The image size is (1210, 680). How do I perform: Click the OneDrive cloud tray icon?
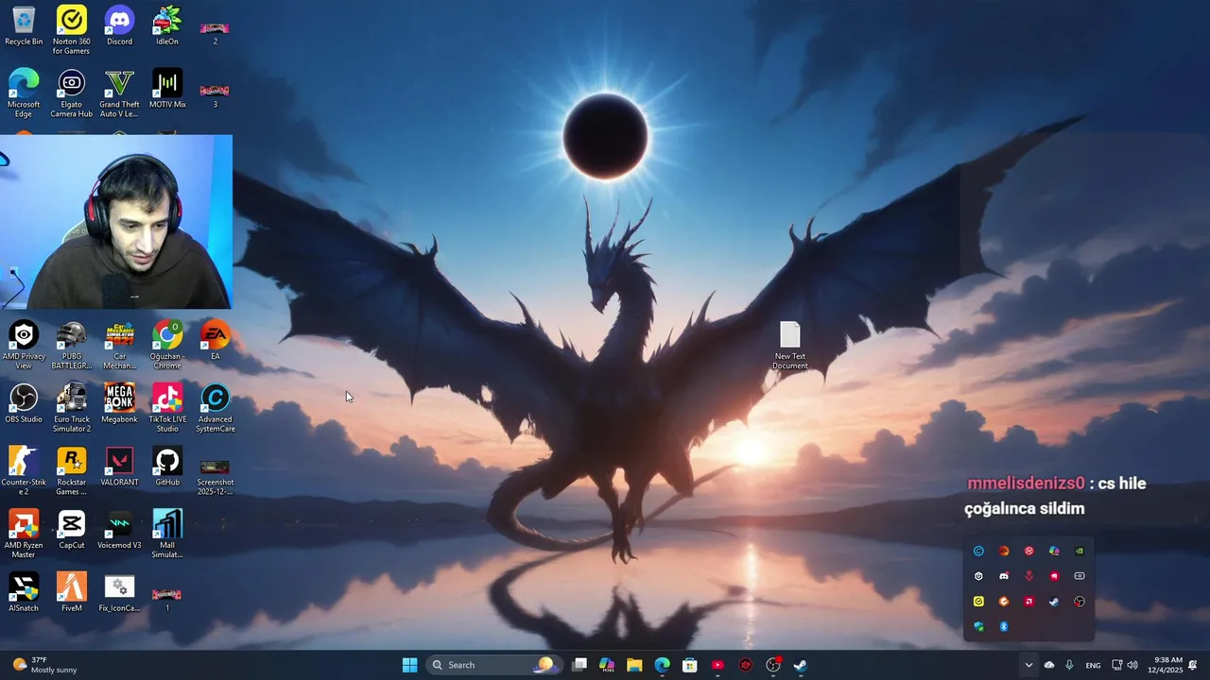[1049, 665]
